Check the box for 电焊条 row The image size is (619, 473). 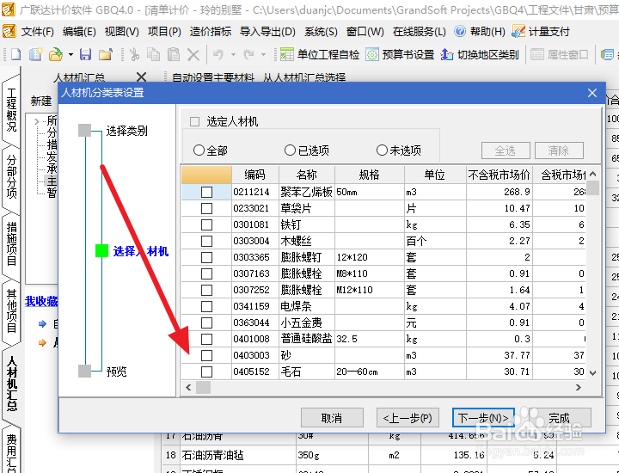pyautogui.click(x=206, y=306)
